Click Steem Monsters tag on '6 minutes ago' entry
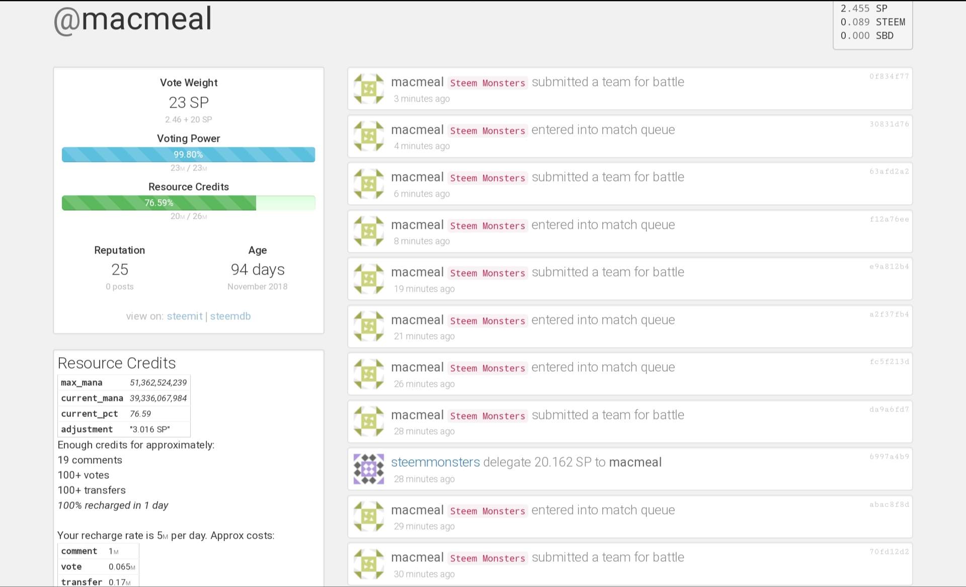966x587 pixels. point(487,178)
